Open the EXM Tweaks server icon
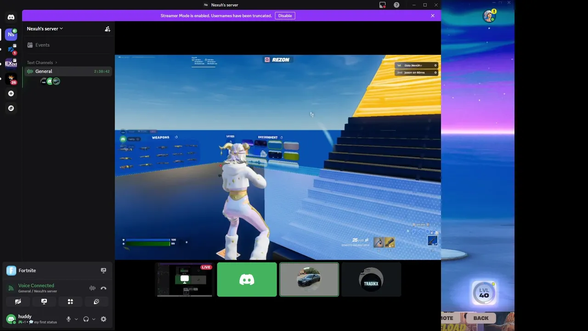Viewport: 588px width, 331px height. 11,64
